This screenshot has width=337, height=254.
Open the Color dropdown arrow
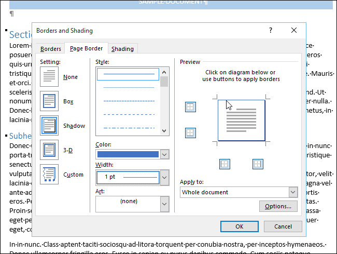(x=165, y=154)
